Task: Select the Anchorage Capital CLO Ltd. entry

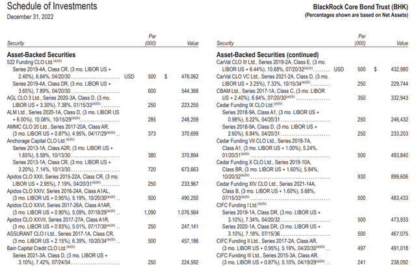Action: (x=40, y=140)
